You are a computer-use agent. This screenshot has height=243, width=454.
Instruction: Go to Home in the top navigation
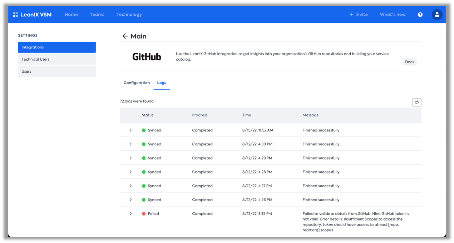(x=71, y=15)
